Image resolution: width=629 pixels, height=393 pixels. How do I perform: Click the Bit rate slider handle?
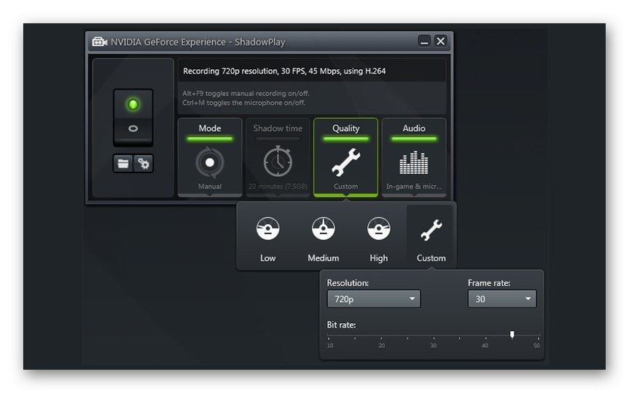(512, 335)
